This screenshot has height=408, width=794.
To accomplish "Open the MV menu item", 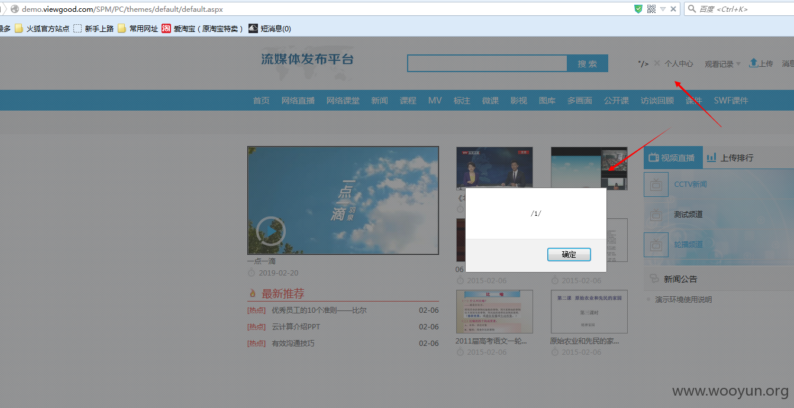I will coord(435,101).
